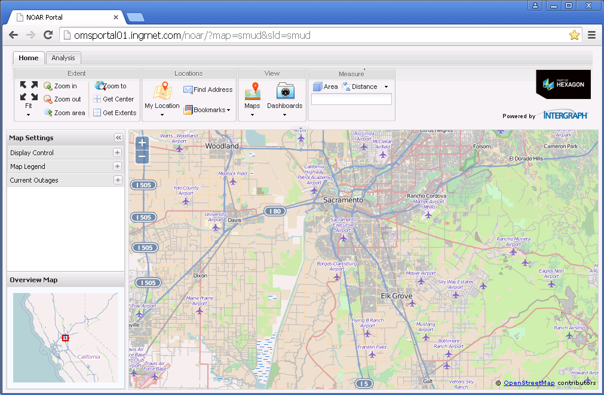Image resolution: width=604 pixels, height=395 pixels.
Task: Click the measure result text field
Action: (351, 100)
